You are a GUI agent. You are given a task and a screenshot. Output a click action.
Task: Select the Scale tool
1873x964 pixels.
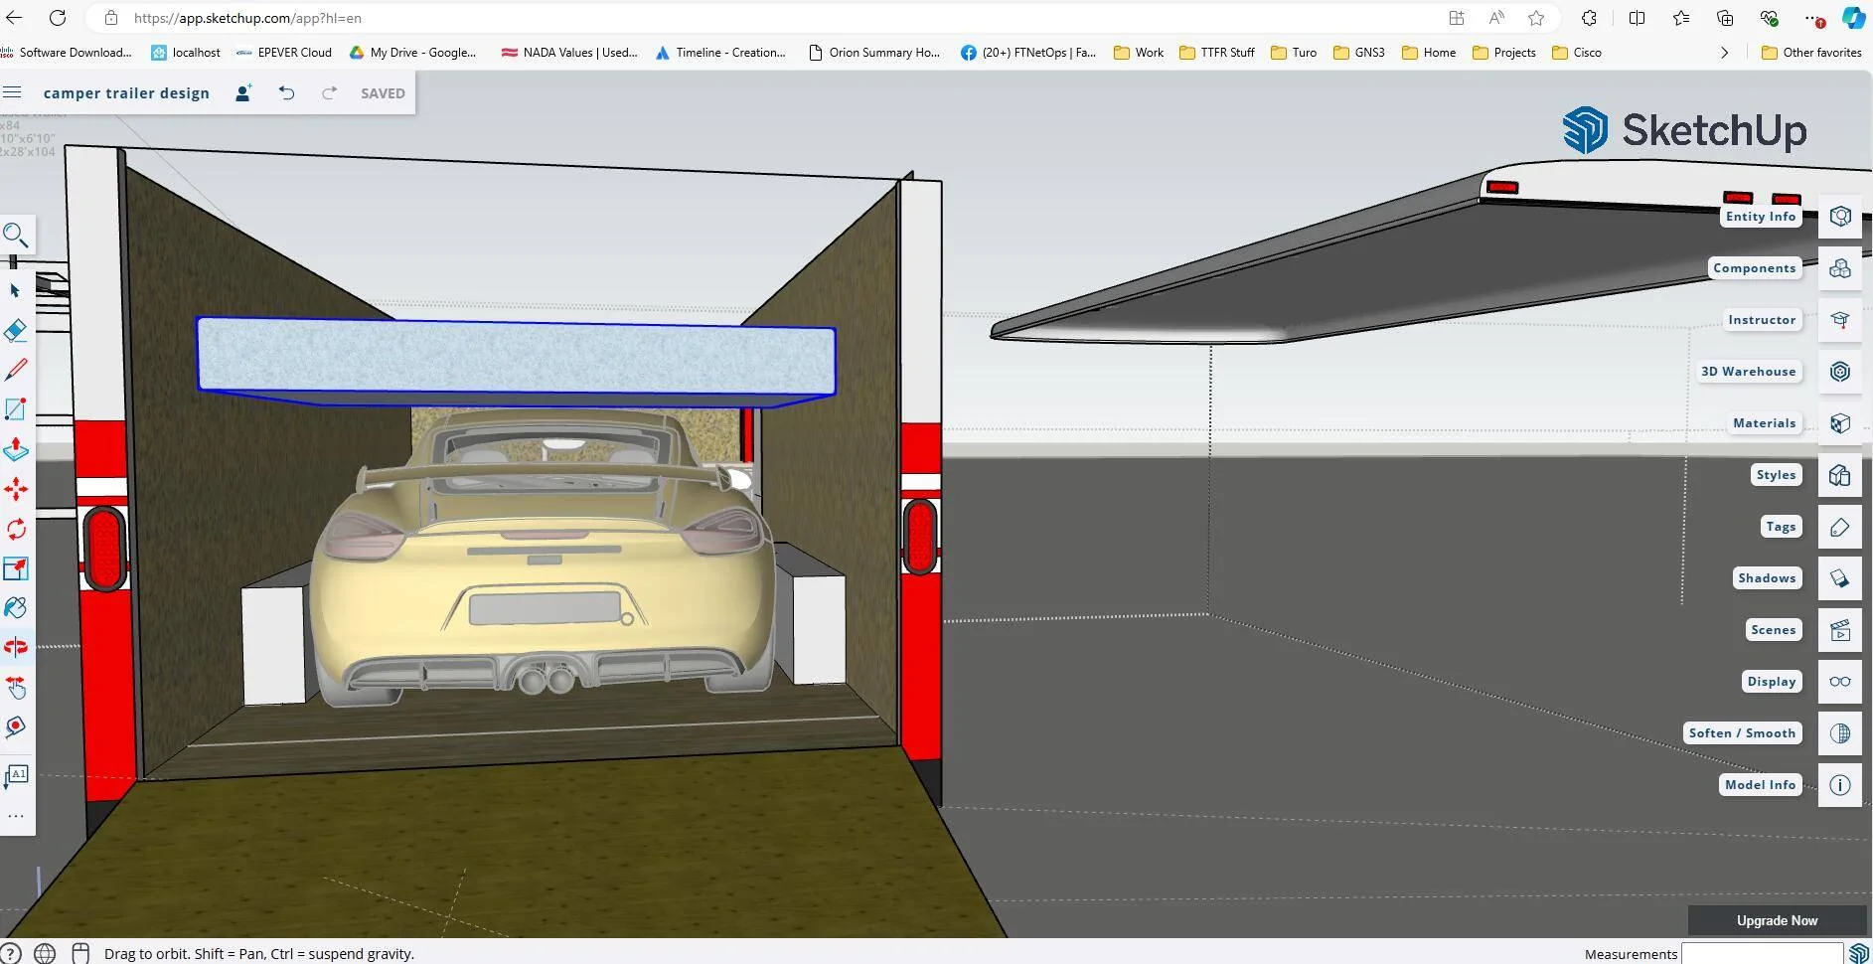[16, 568]
